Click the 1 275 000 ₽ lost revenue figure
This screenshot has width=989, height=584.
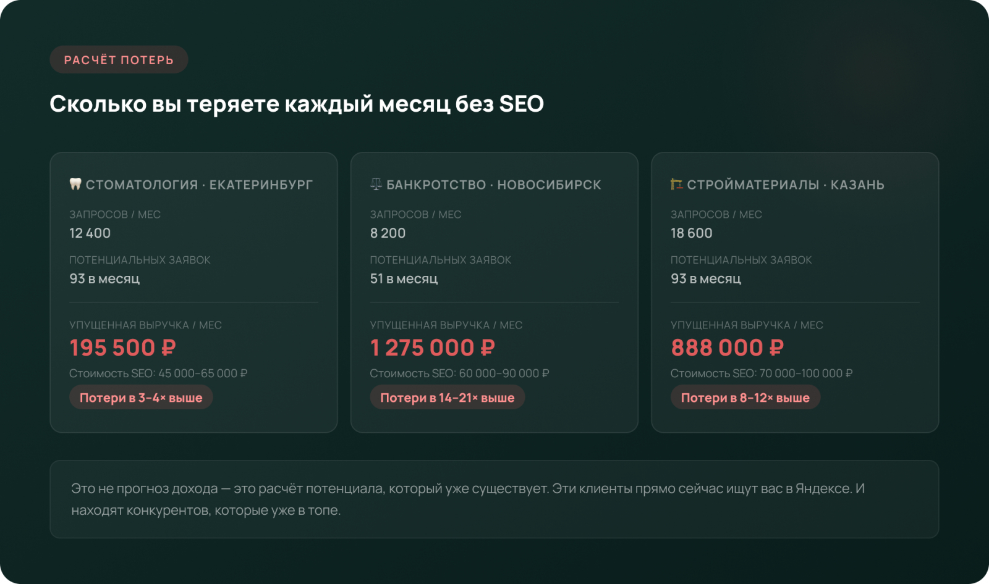432,348
